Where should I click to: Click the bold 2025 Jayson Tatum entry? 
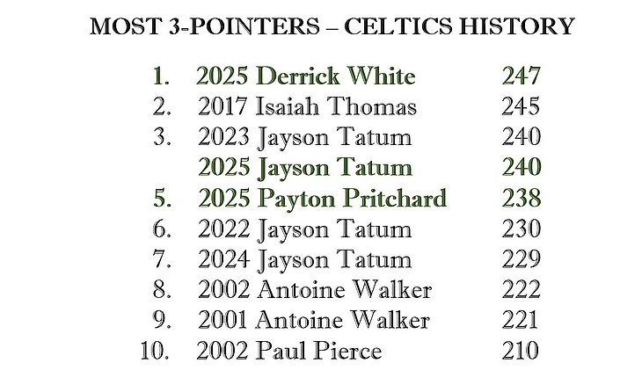click(304, 167)
